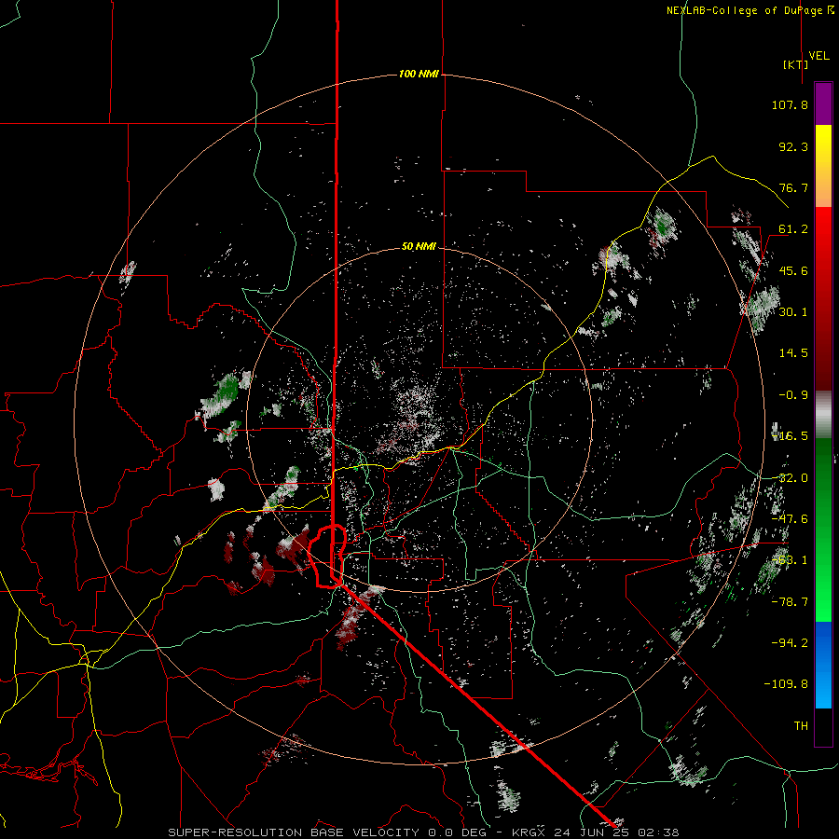Pick the red segment of the velocity color bar
The width and height of the screenshot is (839, 839).
[x=823, y=298]
